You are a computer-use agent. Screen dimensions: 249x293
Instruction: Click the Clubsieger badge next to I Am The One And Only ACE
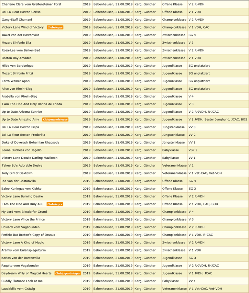(55, 204)
